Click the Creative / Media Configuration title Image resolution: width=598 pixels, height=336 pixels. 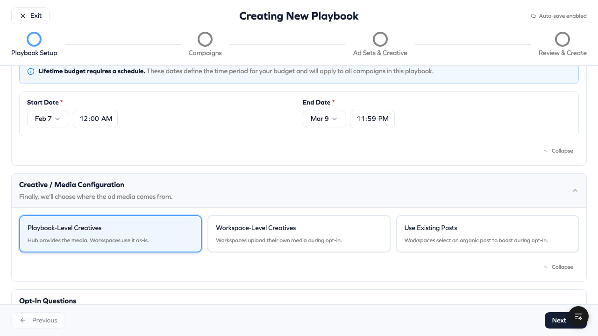71,185
